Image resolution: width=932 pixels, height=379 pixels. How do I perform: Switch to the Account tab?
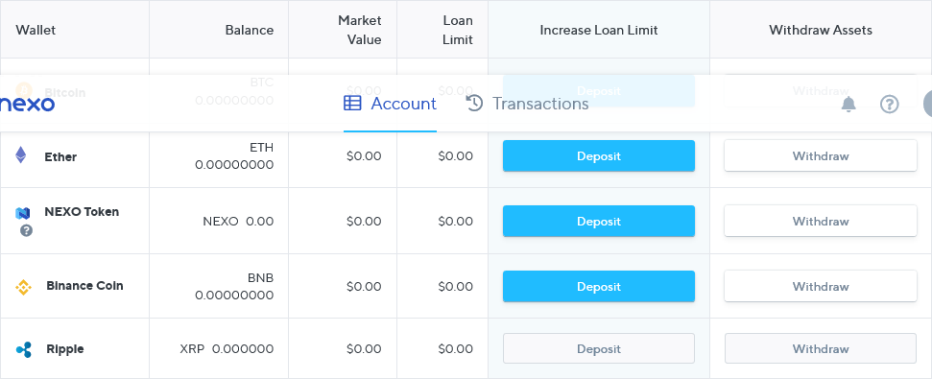(x=390, y=104)
